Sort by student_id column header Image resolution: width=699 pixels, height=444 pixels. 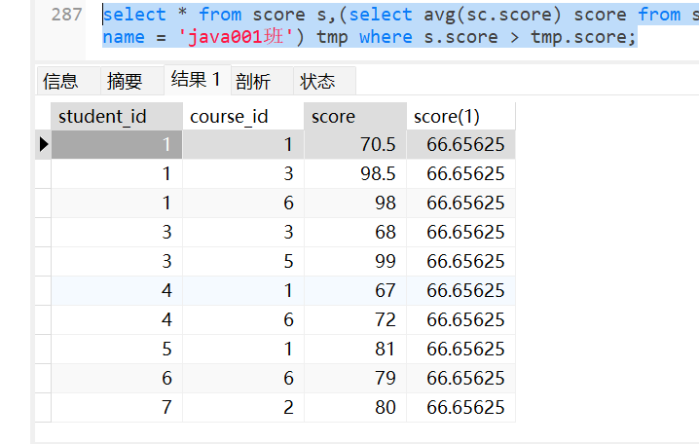[117, 116]
